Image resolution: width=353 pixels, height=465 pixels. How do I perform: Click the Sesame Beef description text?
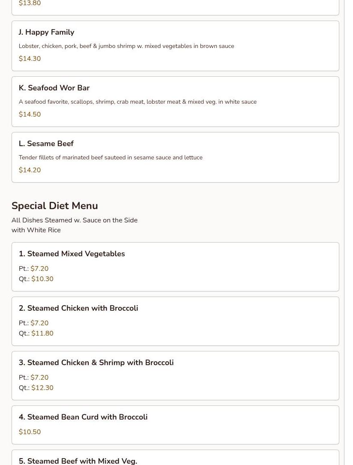coord(111,157)
